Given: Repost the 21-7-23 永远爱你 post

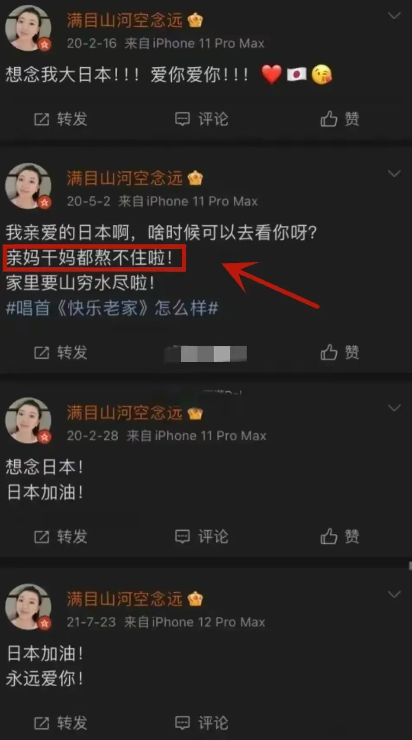Looking at the screenshot, I should pyautogui.click(x=61, y=722).
